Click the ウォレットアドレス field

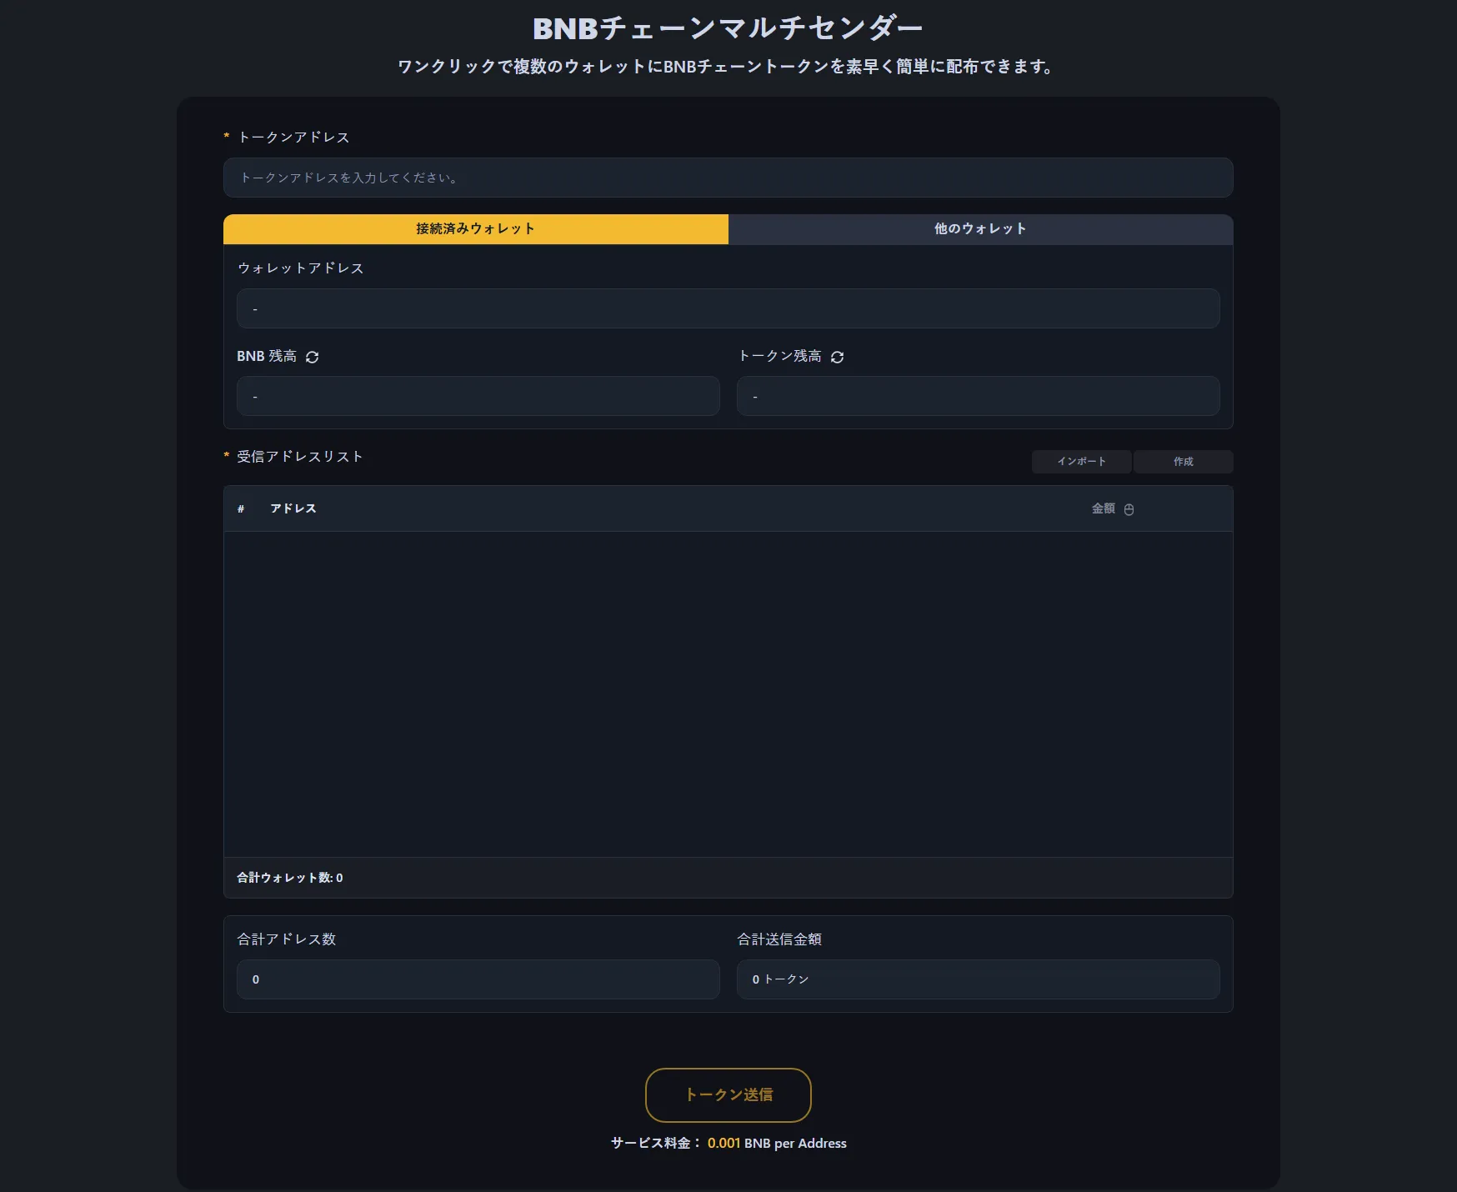[728, 308]
